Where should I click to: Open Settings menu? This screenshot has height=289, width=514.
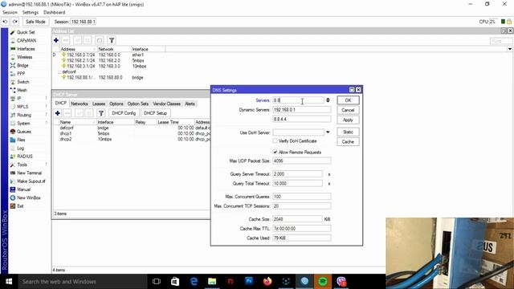point(31,13)
